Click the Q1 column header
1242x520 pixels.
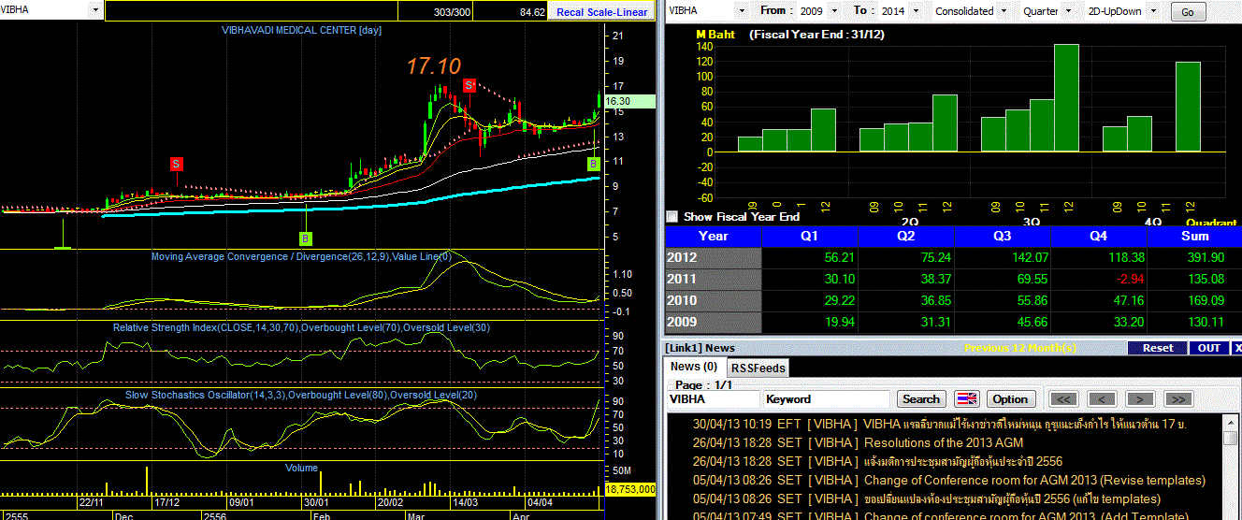(811, 236)
